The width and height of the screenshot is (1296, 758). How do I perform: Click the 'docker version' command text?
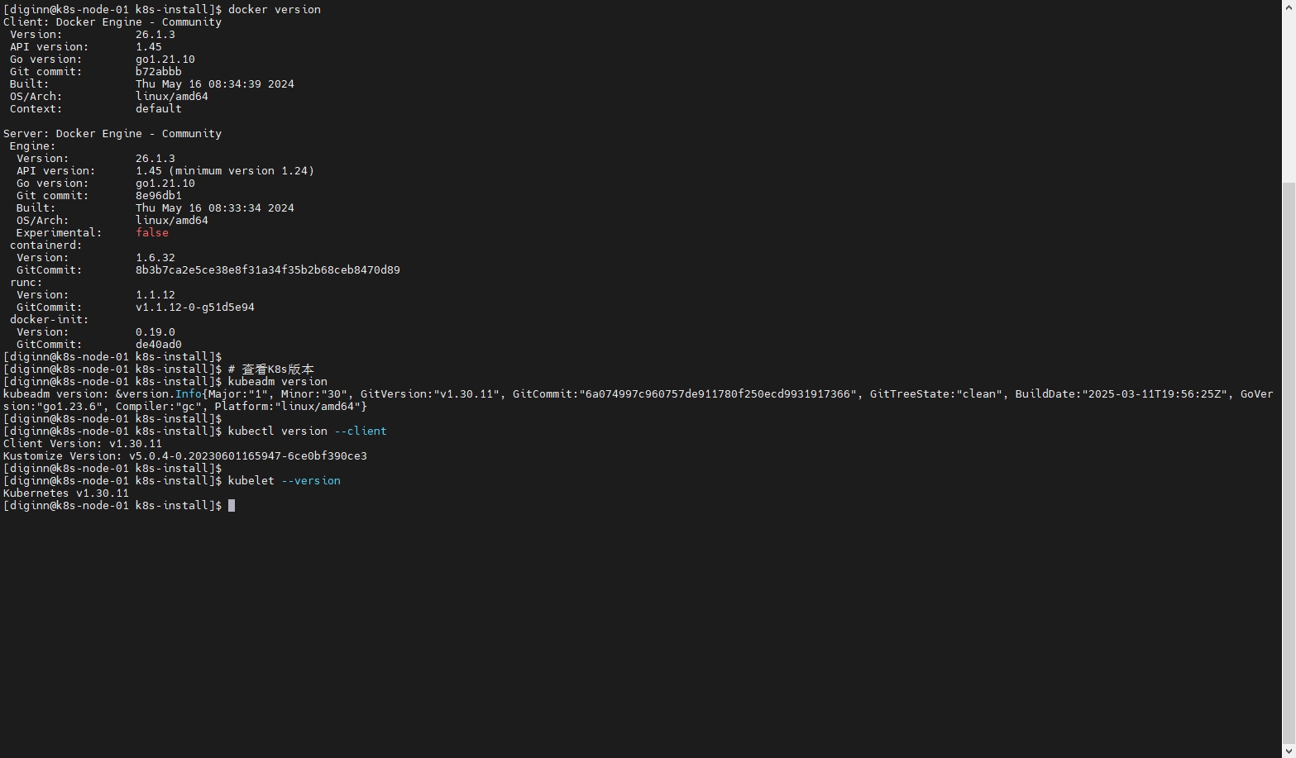coord(274,9)
